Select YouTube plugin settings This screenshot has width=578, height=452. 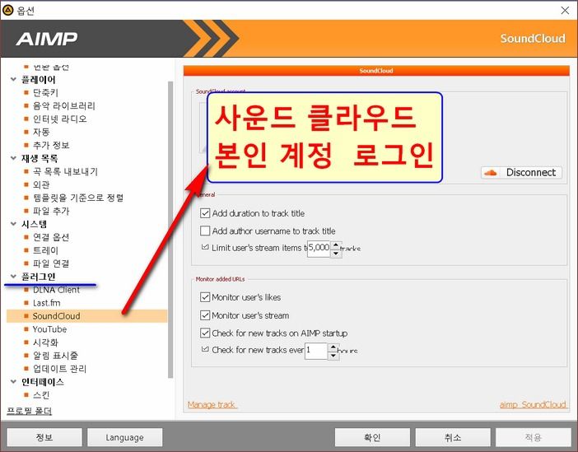click(49, 329)
